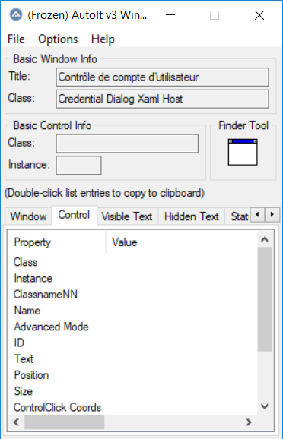
Task: Close the AutoIt Window Info window
Action: [259, 15]
